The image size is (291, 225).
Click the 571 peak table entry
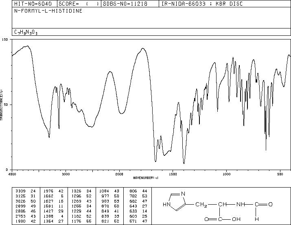point(138,221)
